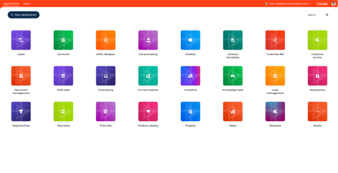This screenshot has width=338, height=173.
Task: Click the New application button
Action: coord(23,15)
